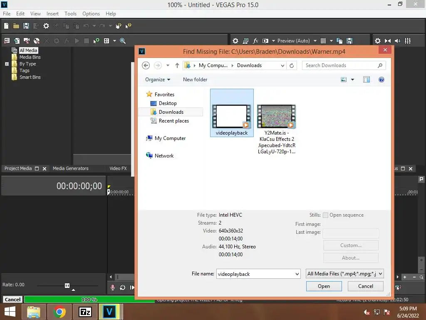
Task: Open the Edit menu
Action: coord(20,14)
